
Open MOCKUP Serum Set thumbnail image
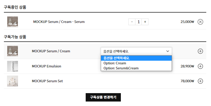point(13,81)
